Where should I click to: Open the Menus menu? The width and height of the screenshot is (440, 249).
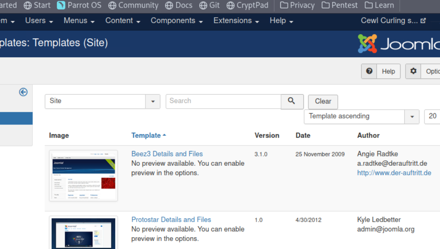coord(79,21)
